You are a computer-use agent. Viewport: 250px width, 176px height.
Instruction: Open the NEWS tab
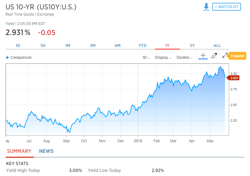click(x=46, y=151)
